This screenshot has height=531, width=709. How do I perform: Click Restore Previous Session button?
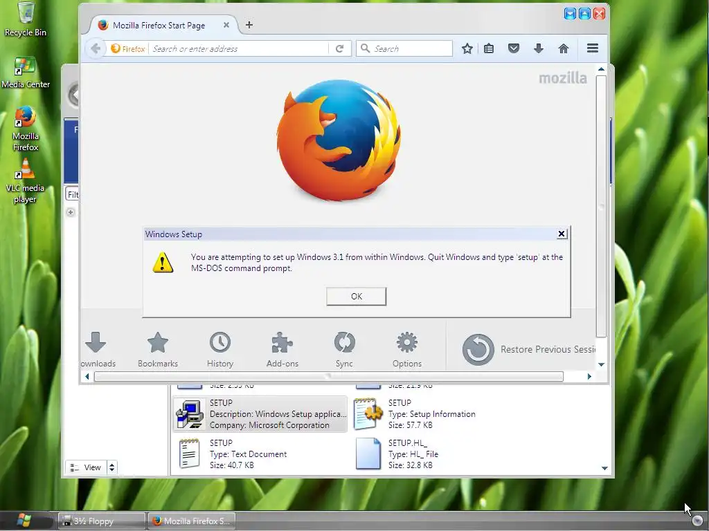pyautogui.click(x=529, y=349)
